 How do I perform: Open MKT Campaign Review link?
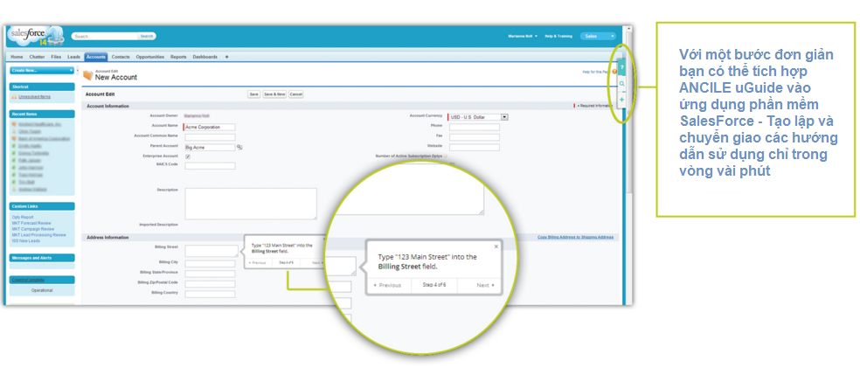coord(33,229)
